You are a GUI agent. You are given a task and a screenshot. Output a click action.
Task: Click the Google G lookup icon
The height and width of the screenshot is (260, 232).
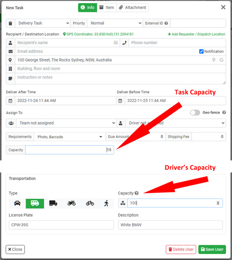222,60
